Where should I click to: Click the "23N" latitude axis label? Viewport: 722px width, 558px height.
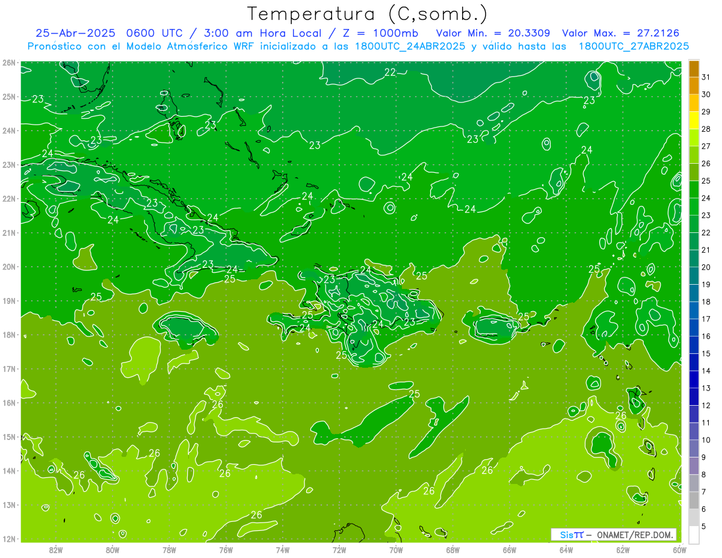(9, 165)
